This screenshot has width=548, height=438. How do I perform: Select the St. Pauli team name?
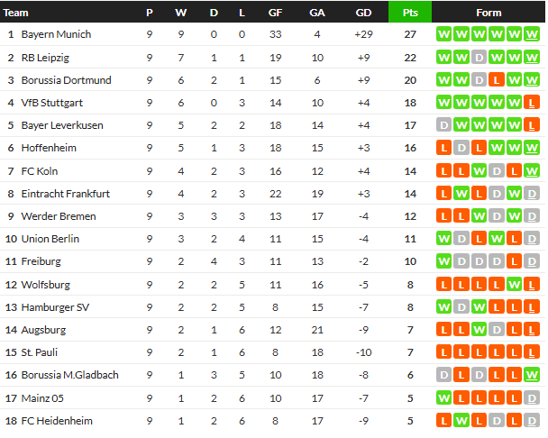click(40, 352)
